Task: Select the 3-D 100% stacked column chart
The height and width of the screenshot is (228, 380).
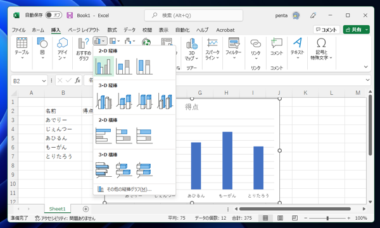Action: pos(144,101)
